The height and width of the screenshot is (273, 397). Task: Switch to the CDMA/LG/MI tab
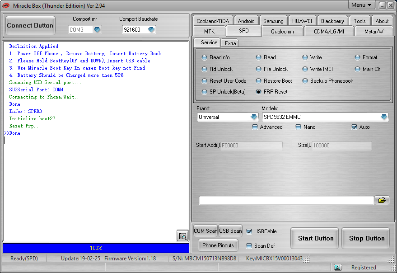pyautogui.click(x=329, y=32)
